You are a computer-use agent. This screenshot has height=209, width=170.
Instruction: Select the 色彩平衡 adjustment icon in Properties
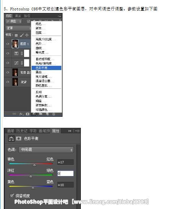(x=11, y=139)
